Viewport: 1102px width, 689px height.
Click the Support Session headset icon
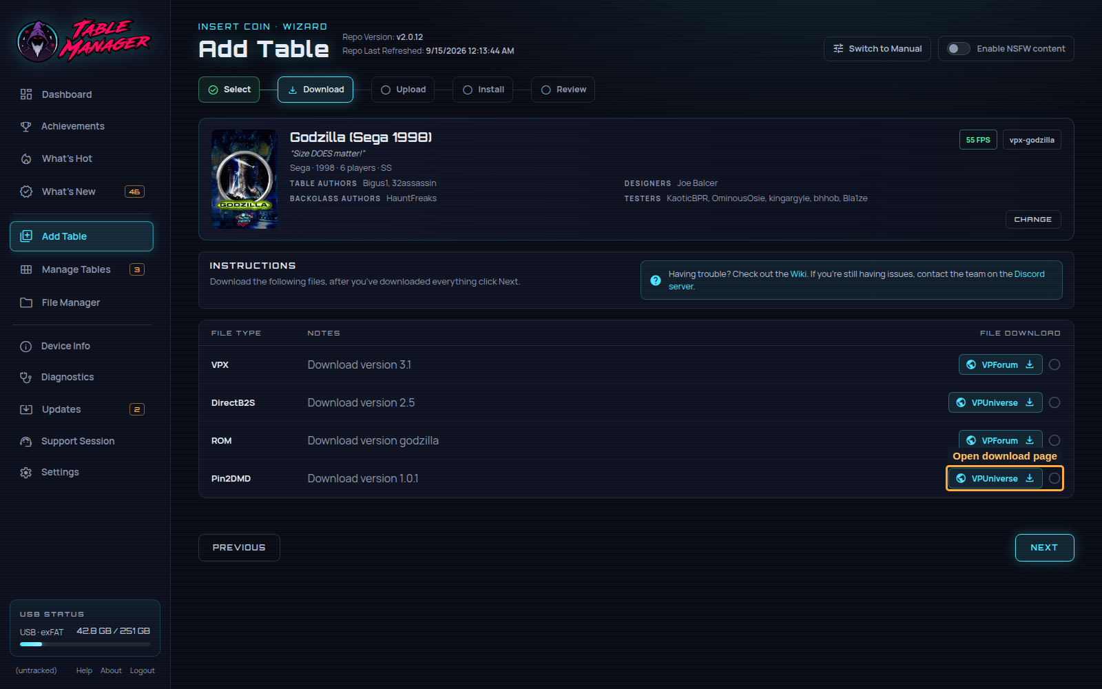coord(26,441)
